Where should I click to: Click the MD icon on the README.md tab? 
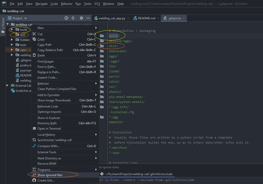click(135, 18)
